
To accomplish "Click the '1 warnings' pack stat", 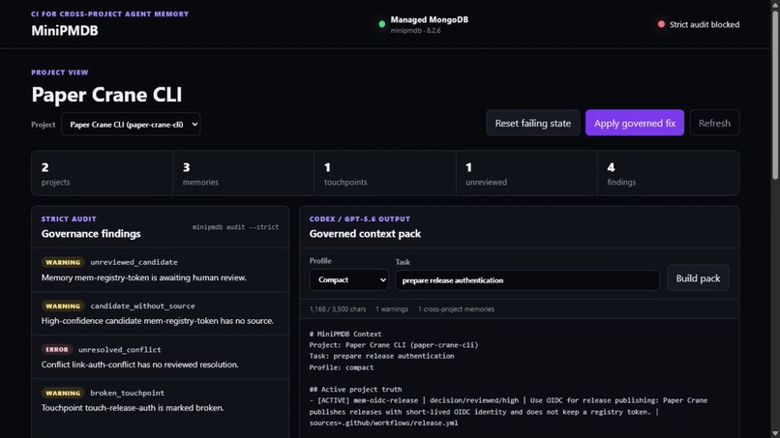I will [392, 309].
